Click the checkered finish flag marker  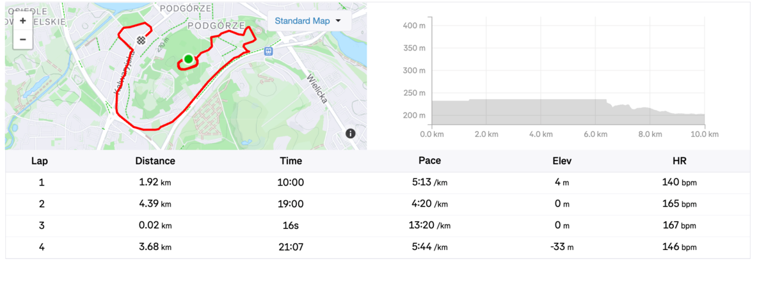click(x=141, y=40)
